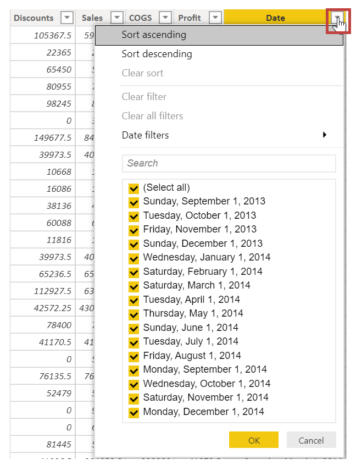Screen dimensions: 356x465
Task: Uncheck Tuesday, April 1, 2014
Action: 133,301
